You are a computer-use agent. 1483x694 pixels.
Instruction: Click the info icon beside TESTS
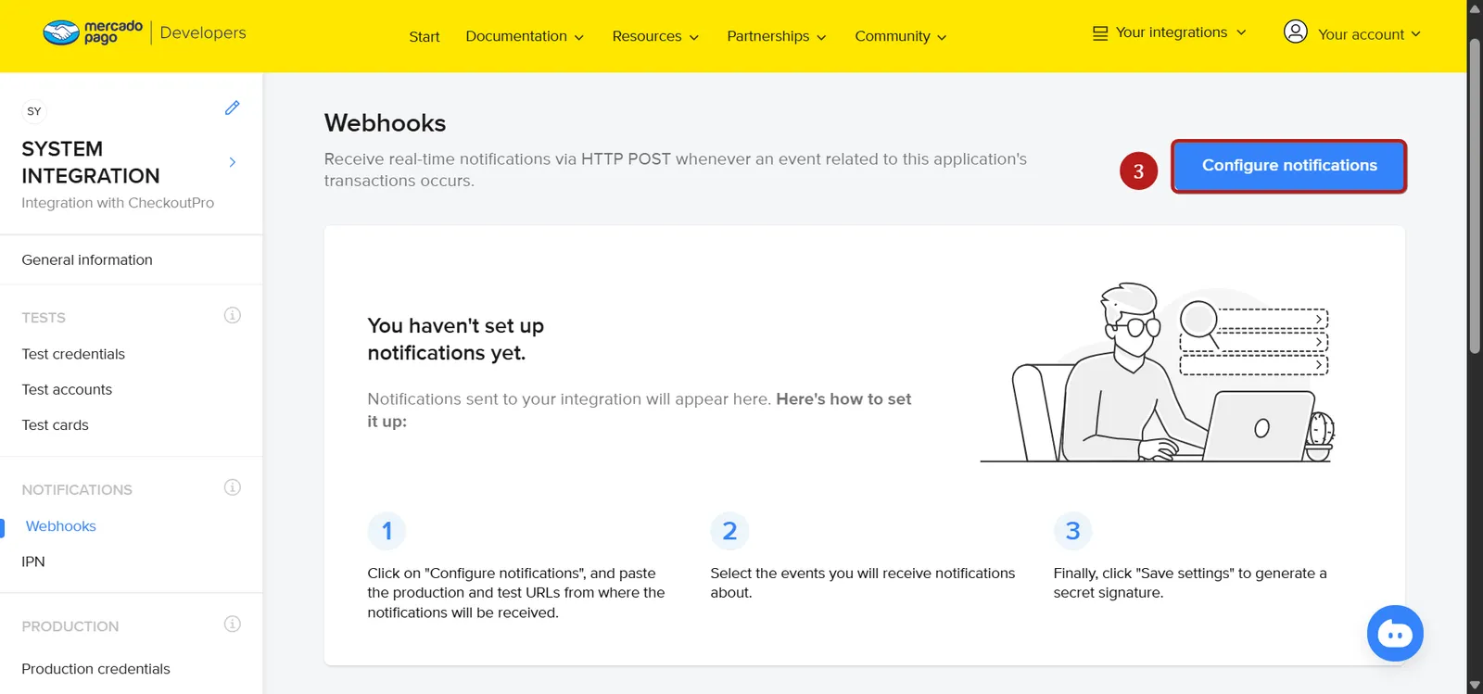pos(233,315)
